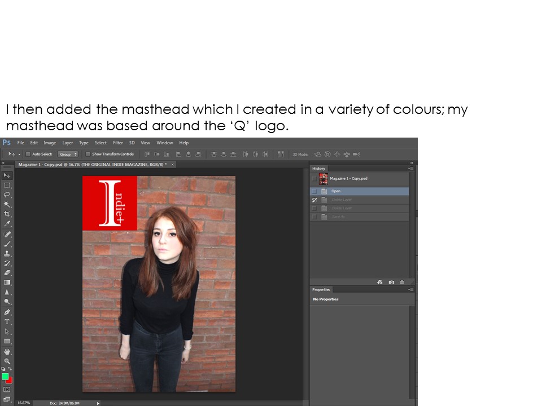542x406 pixels.
Task: Open status bar info arrow menu
Action: pyautogui.click(x=98, y=403)
